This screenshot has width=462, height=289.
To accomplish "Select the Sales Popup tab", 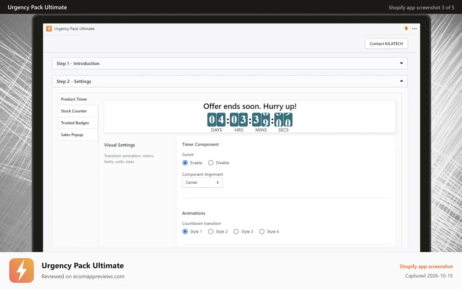I will tap(78, 135).
